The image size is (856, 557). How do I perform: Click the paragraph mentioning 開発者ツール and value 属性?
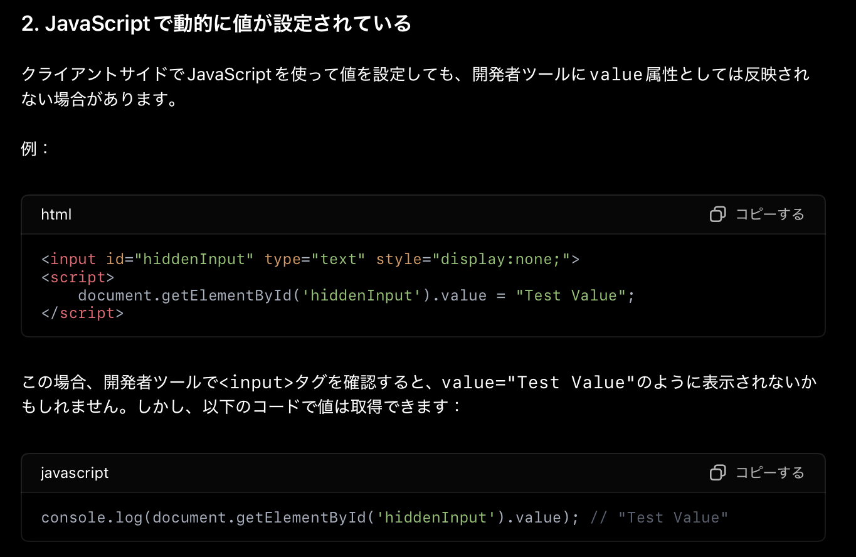414,86
